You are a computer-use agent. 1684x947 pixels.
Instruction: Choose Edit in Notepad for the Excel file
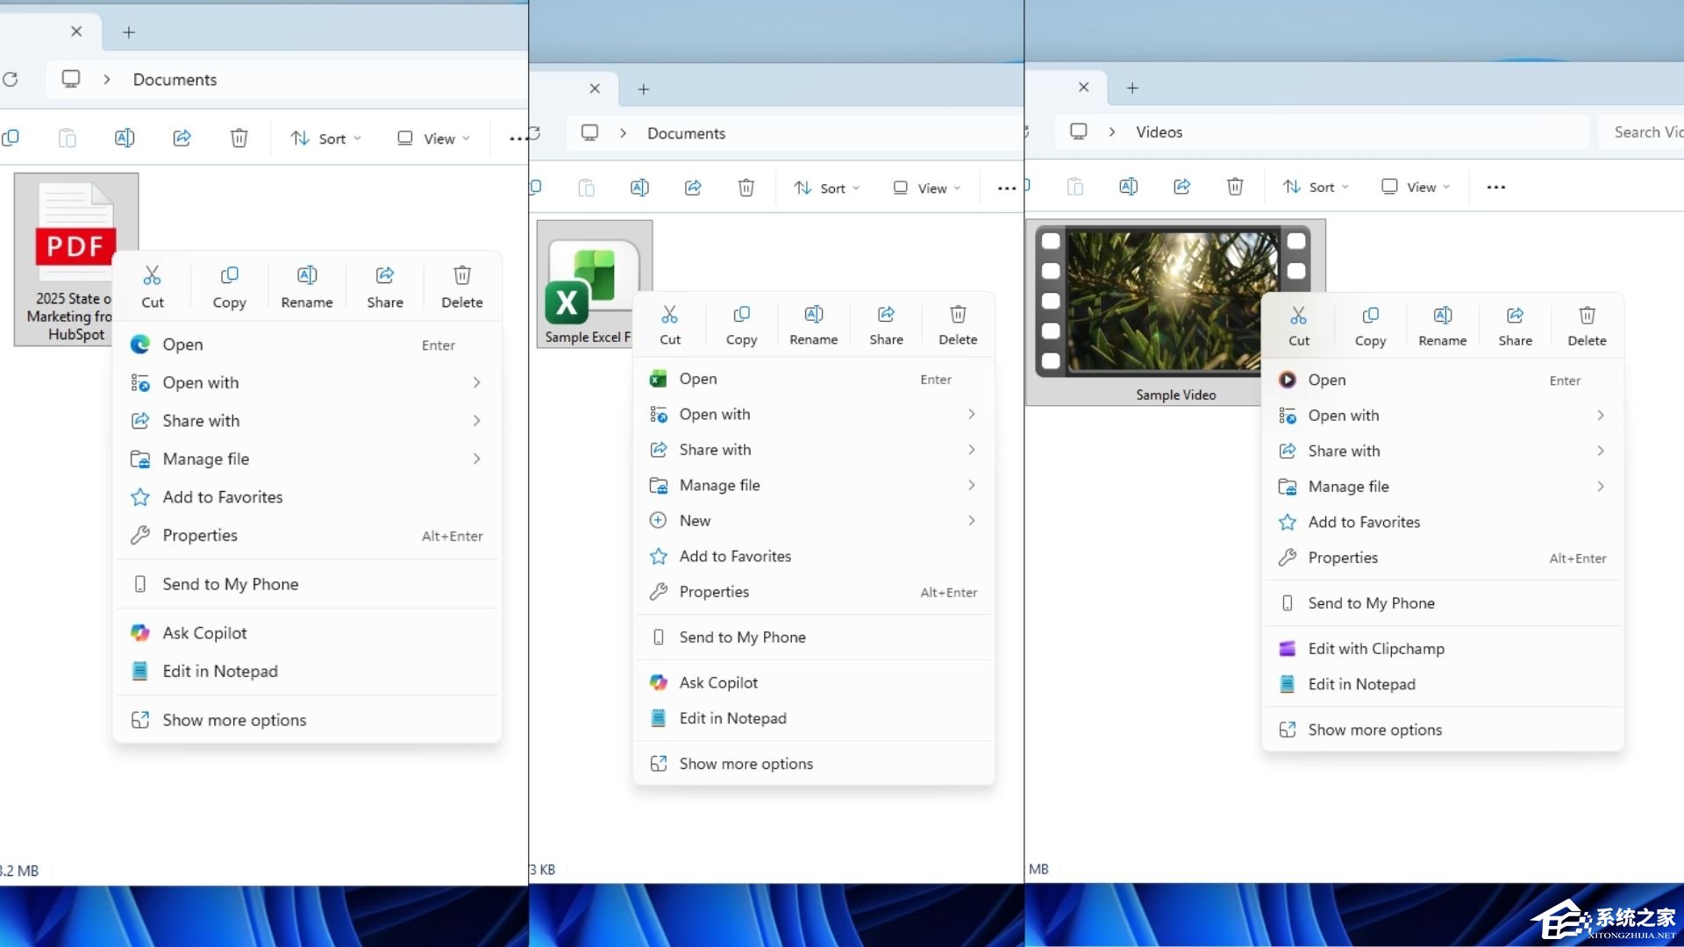[x=731, y=717]
